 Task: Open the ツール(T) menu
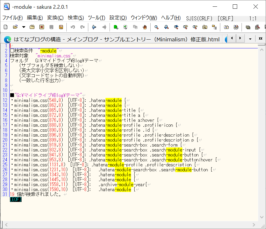(96, 18)
